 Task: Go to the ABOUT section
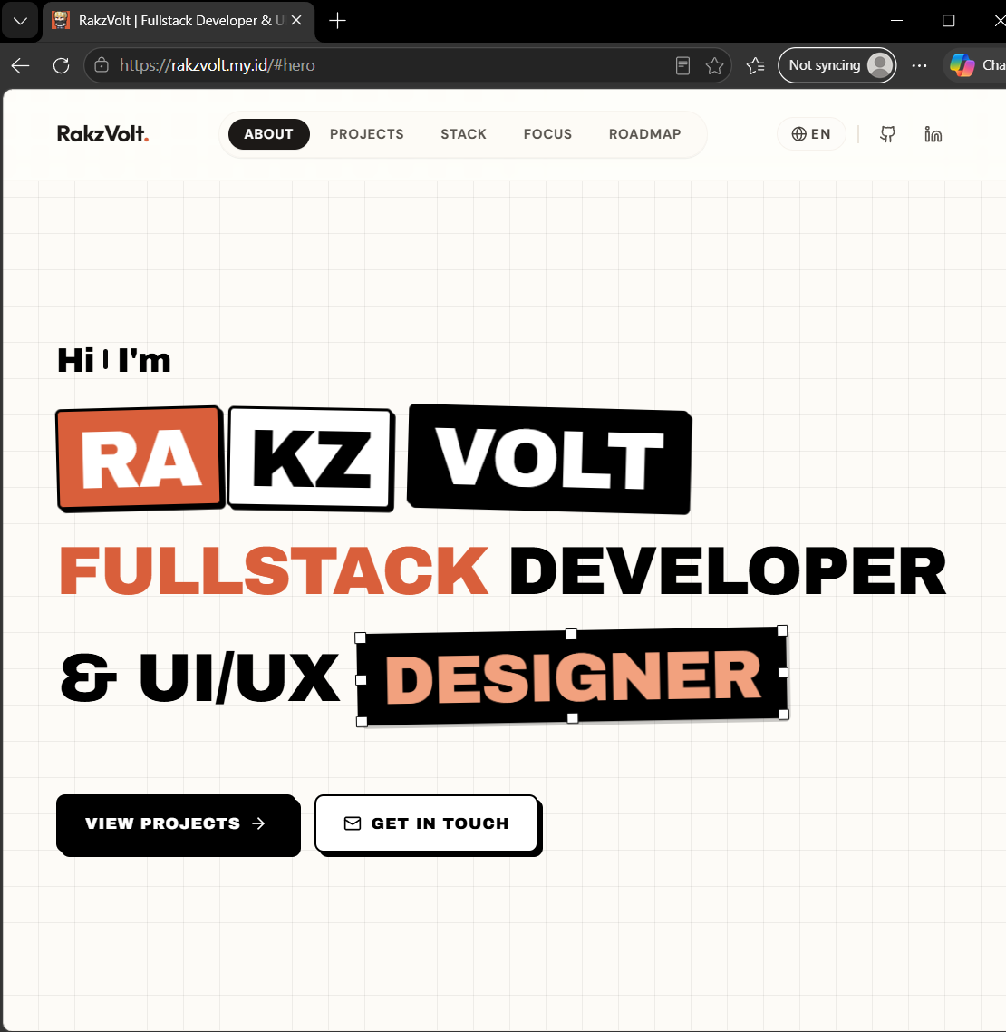pos(268,134)
